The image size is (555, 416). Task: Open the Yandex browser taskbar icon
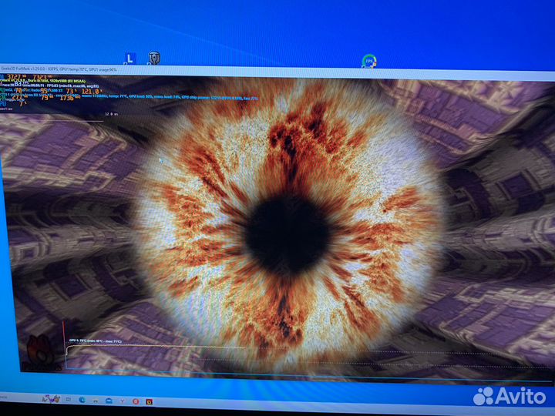123,401
